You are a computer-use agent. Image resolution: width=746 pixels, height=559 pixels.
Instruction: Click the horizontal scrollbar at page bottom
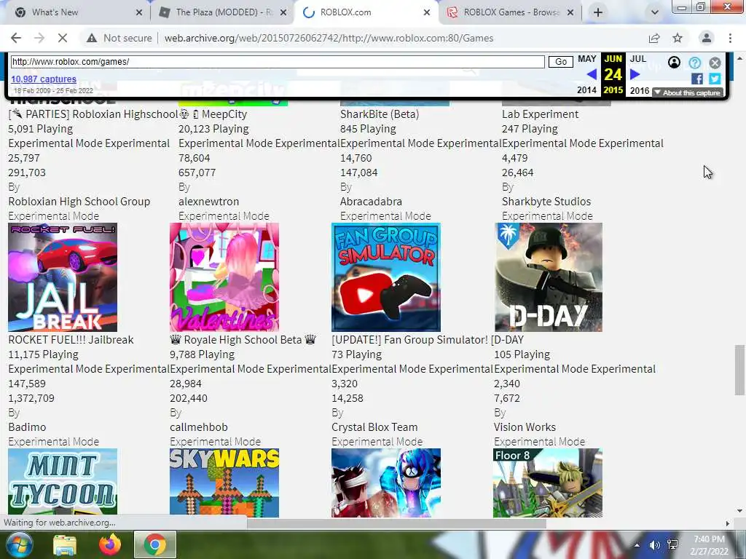pyautogui.click(x=396, y=523)
